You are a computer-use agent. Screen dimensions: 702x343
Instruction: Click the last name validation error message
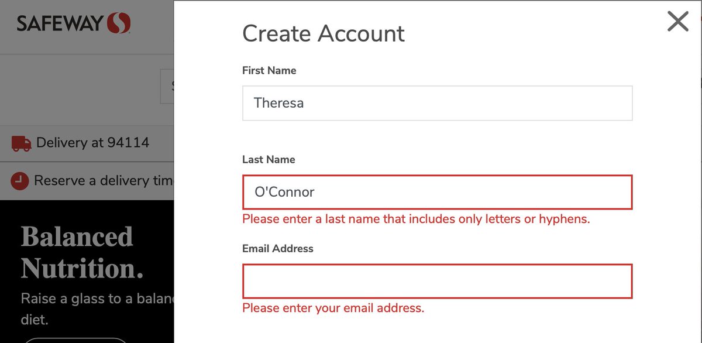coord(416,219)
